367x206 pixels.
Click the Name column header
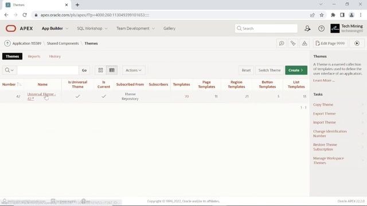[x=42, y=84]
